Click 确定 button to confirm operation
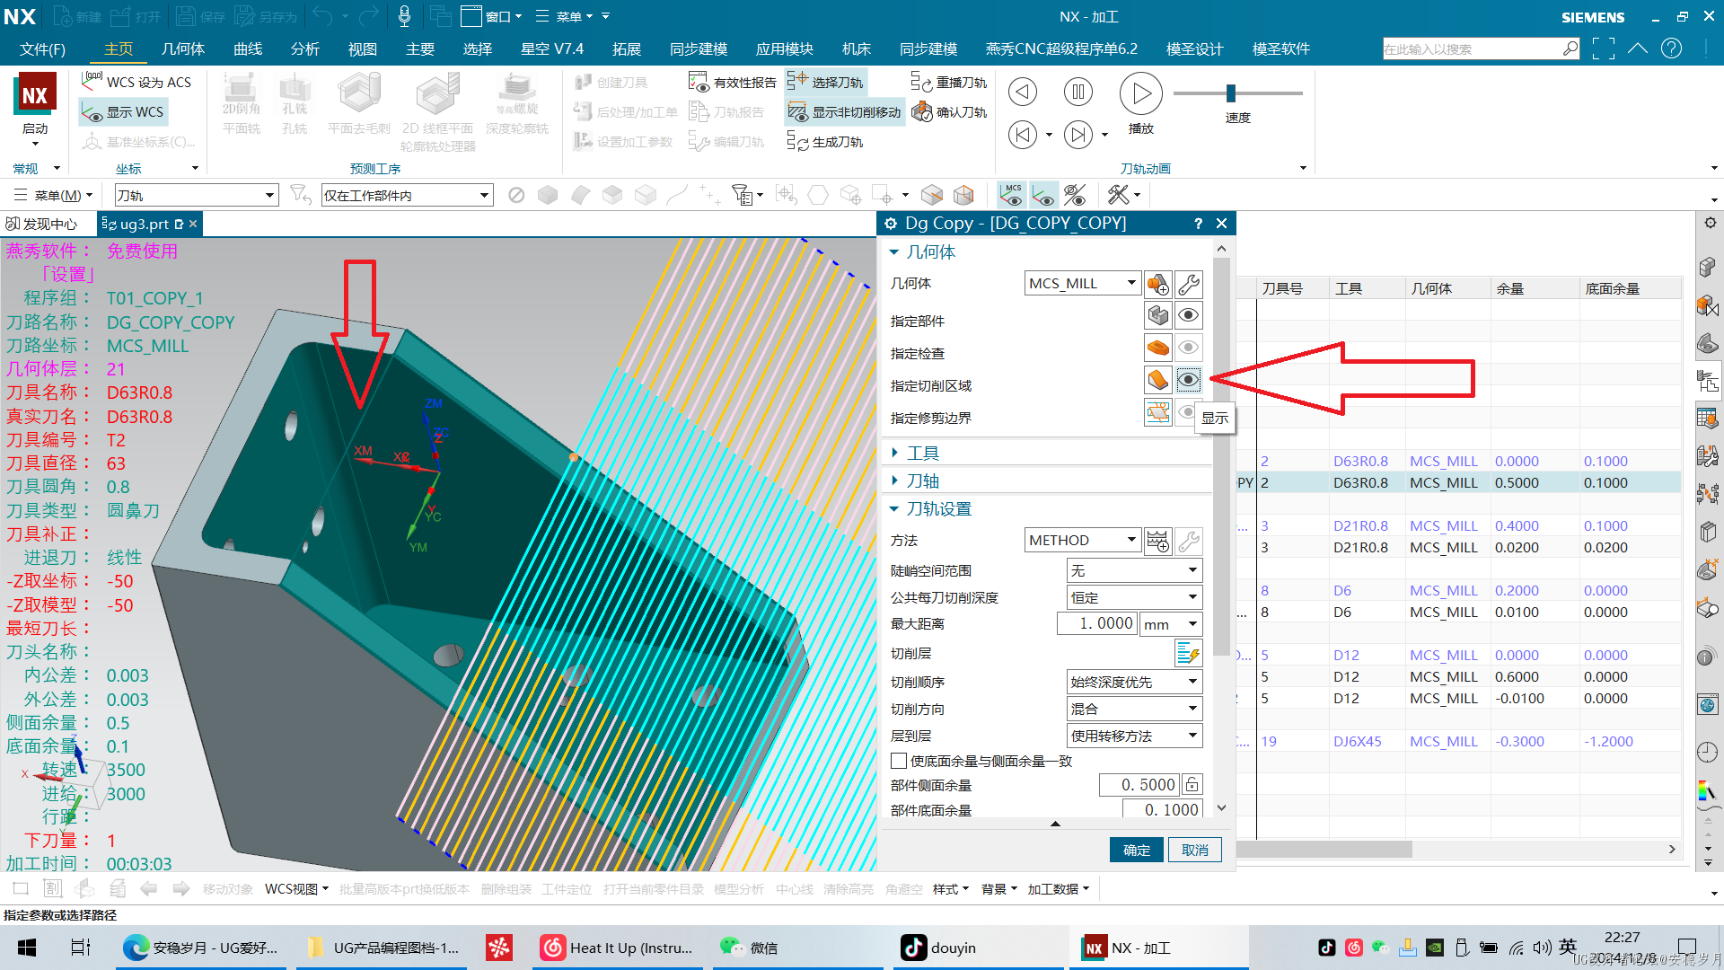This screenshot has width=1724, height=970. tap(1136, 849)
